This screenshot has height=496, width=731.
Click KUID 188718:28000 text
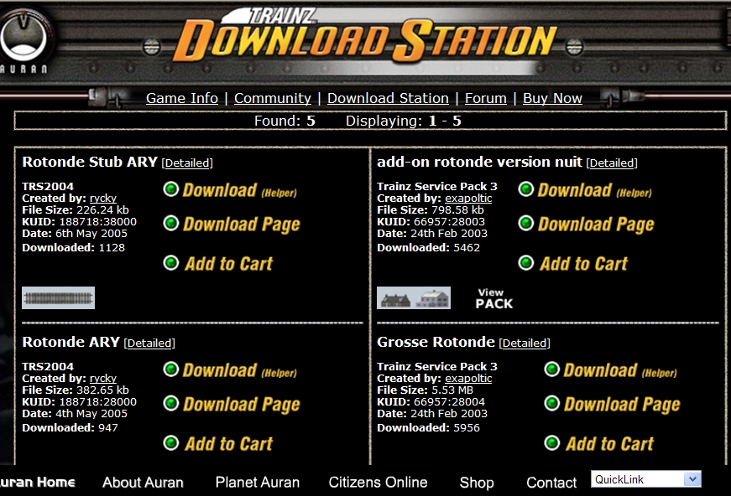[79, 401]
